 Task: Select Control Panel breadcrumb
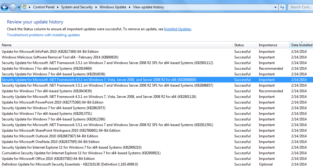[44, 7]
